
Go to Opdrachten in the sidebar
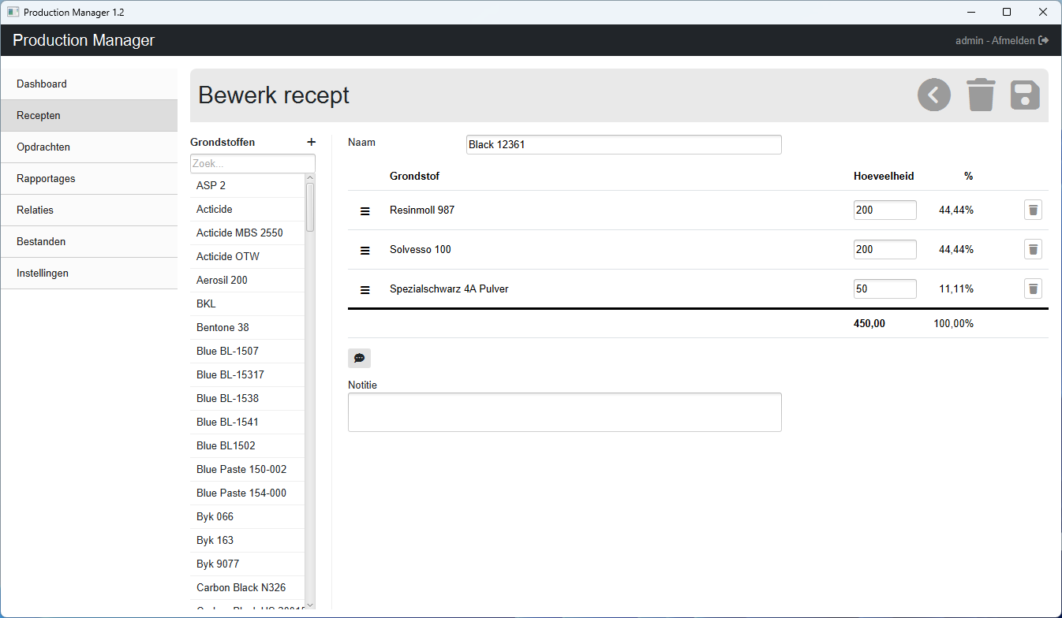pos(88,147)
